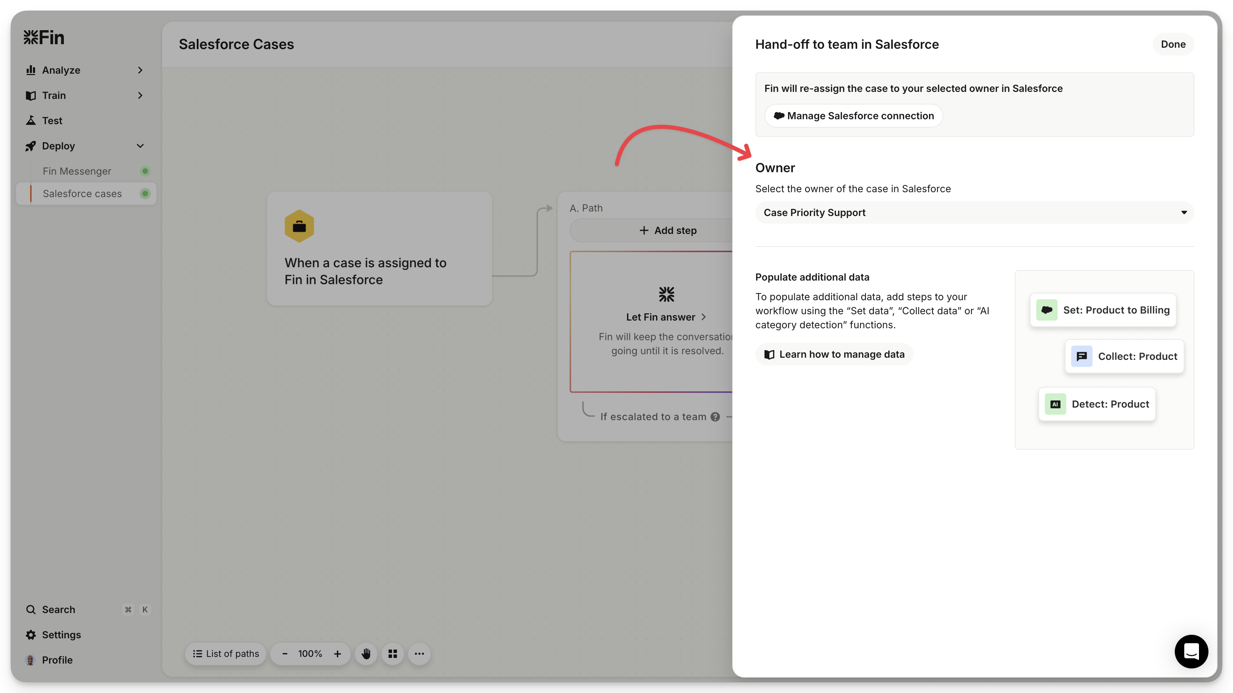Open the chat messenger bubble icon
Viewport: 1233px width, 693px height.
click(x=1191, y=651)
